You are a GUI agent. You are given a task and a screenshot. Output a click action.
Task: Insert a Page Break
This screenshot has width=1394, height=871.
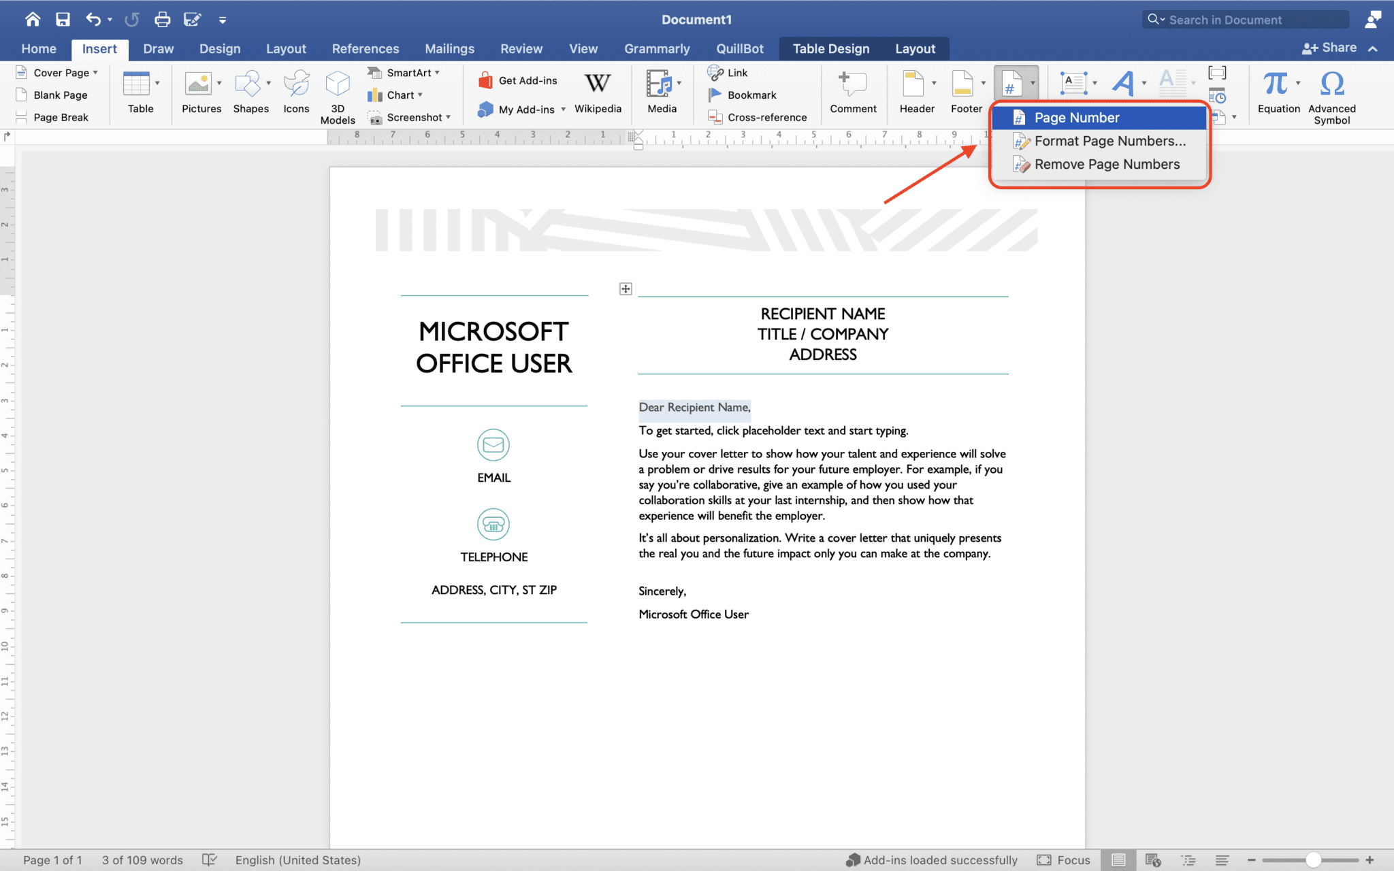click(x=52, y=117)
